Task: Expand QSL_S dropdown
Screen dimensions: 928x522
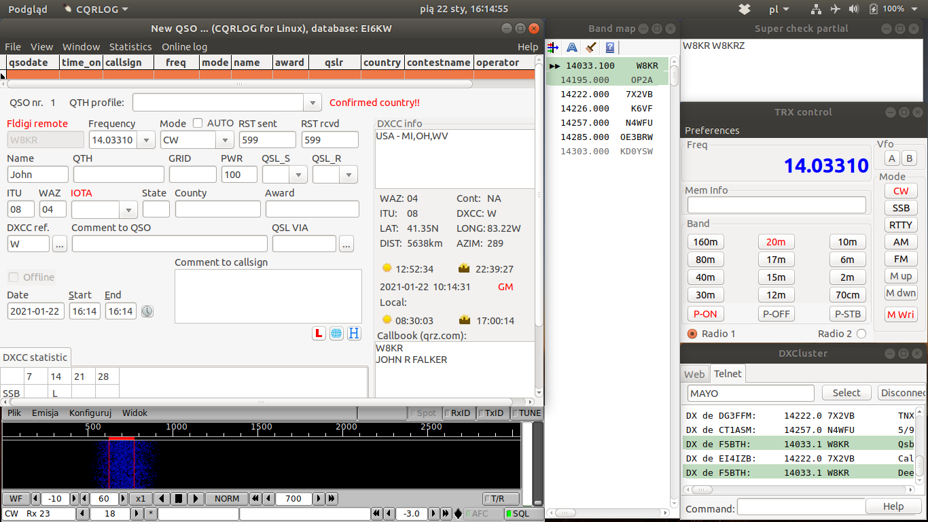Action: tap(298, 175)
